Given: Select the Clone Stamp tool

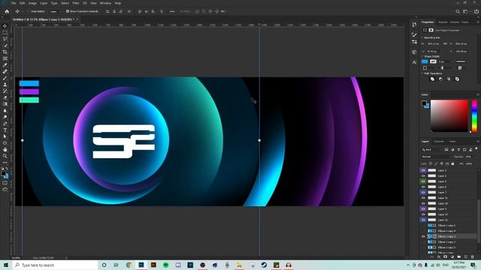Looking at the screenshot, I should tap(5, 85).
